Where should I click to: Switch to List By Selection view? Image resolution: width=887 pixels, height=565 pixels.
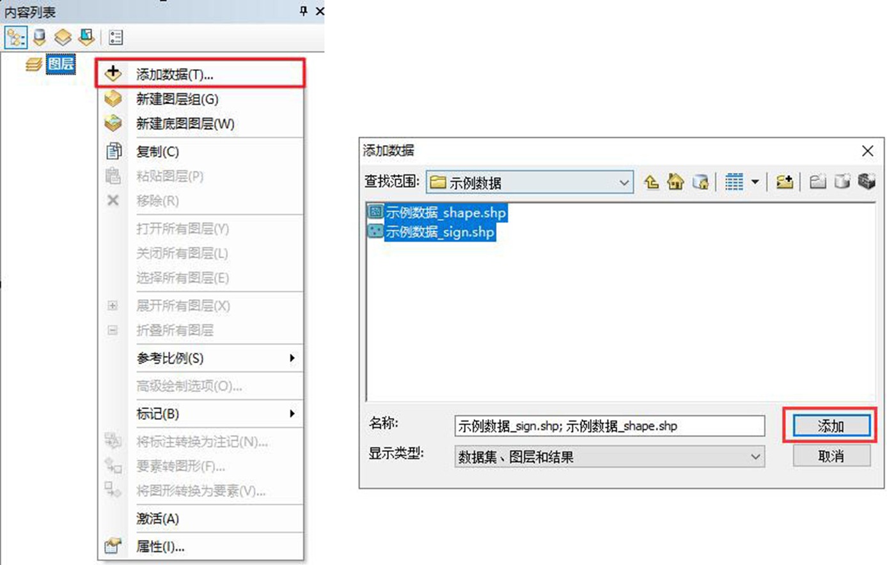pyautogui.click(x=86, y=38)
